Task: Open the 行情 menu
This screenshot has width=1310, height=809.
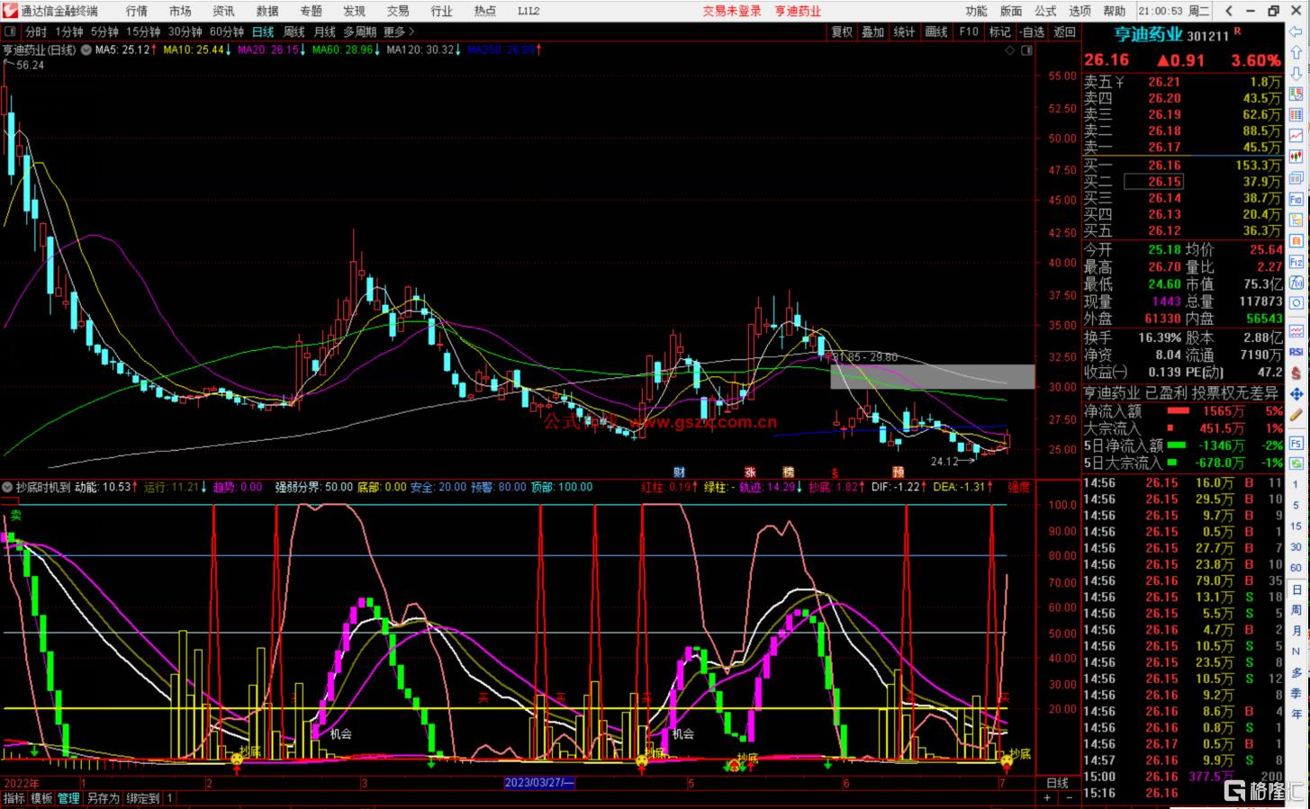Action: click(x=137, y=11)
